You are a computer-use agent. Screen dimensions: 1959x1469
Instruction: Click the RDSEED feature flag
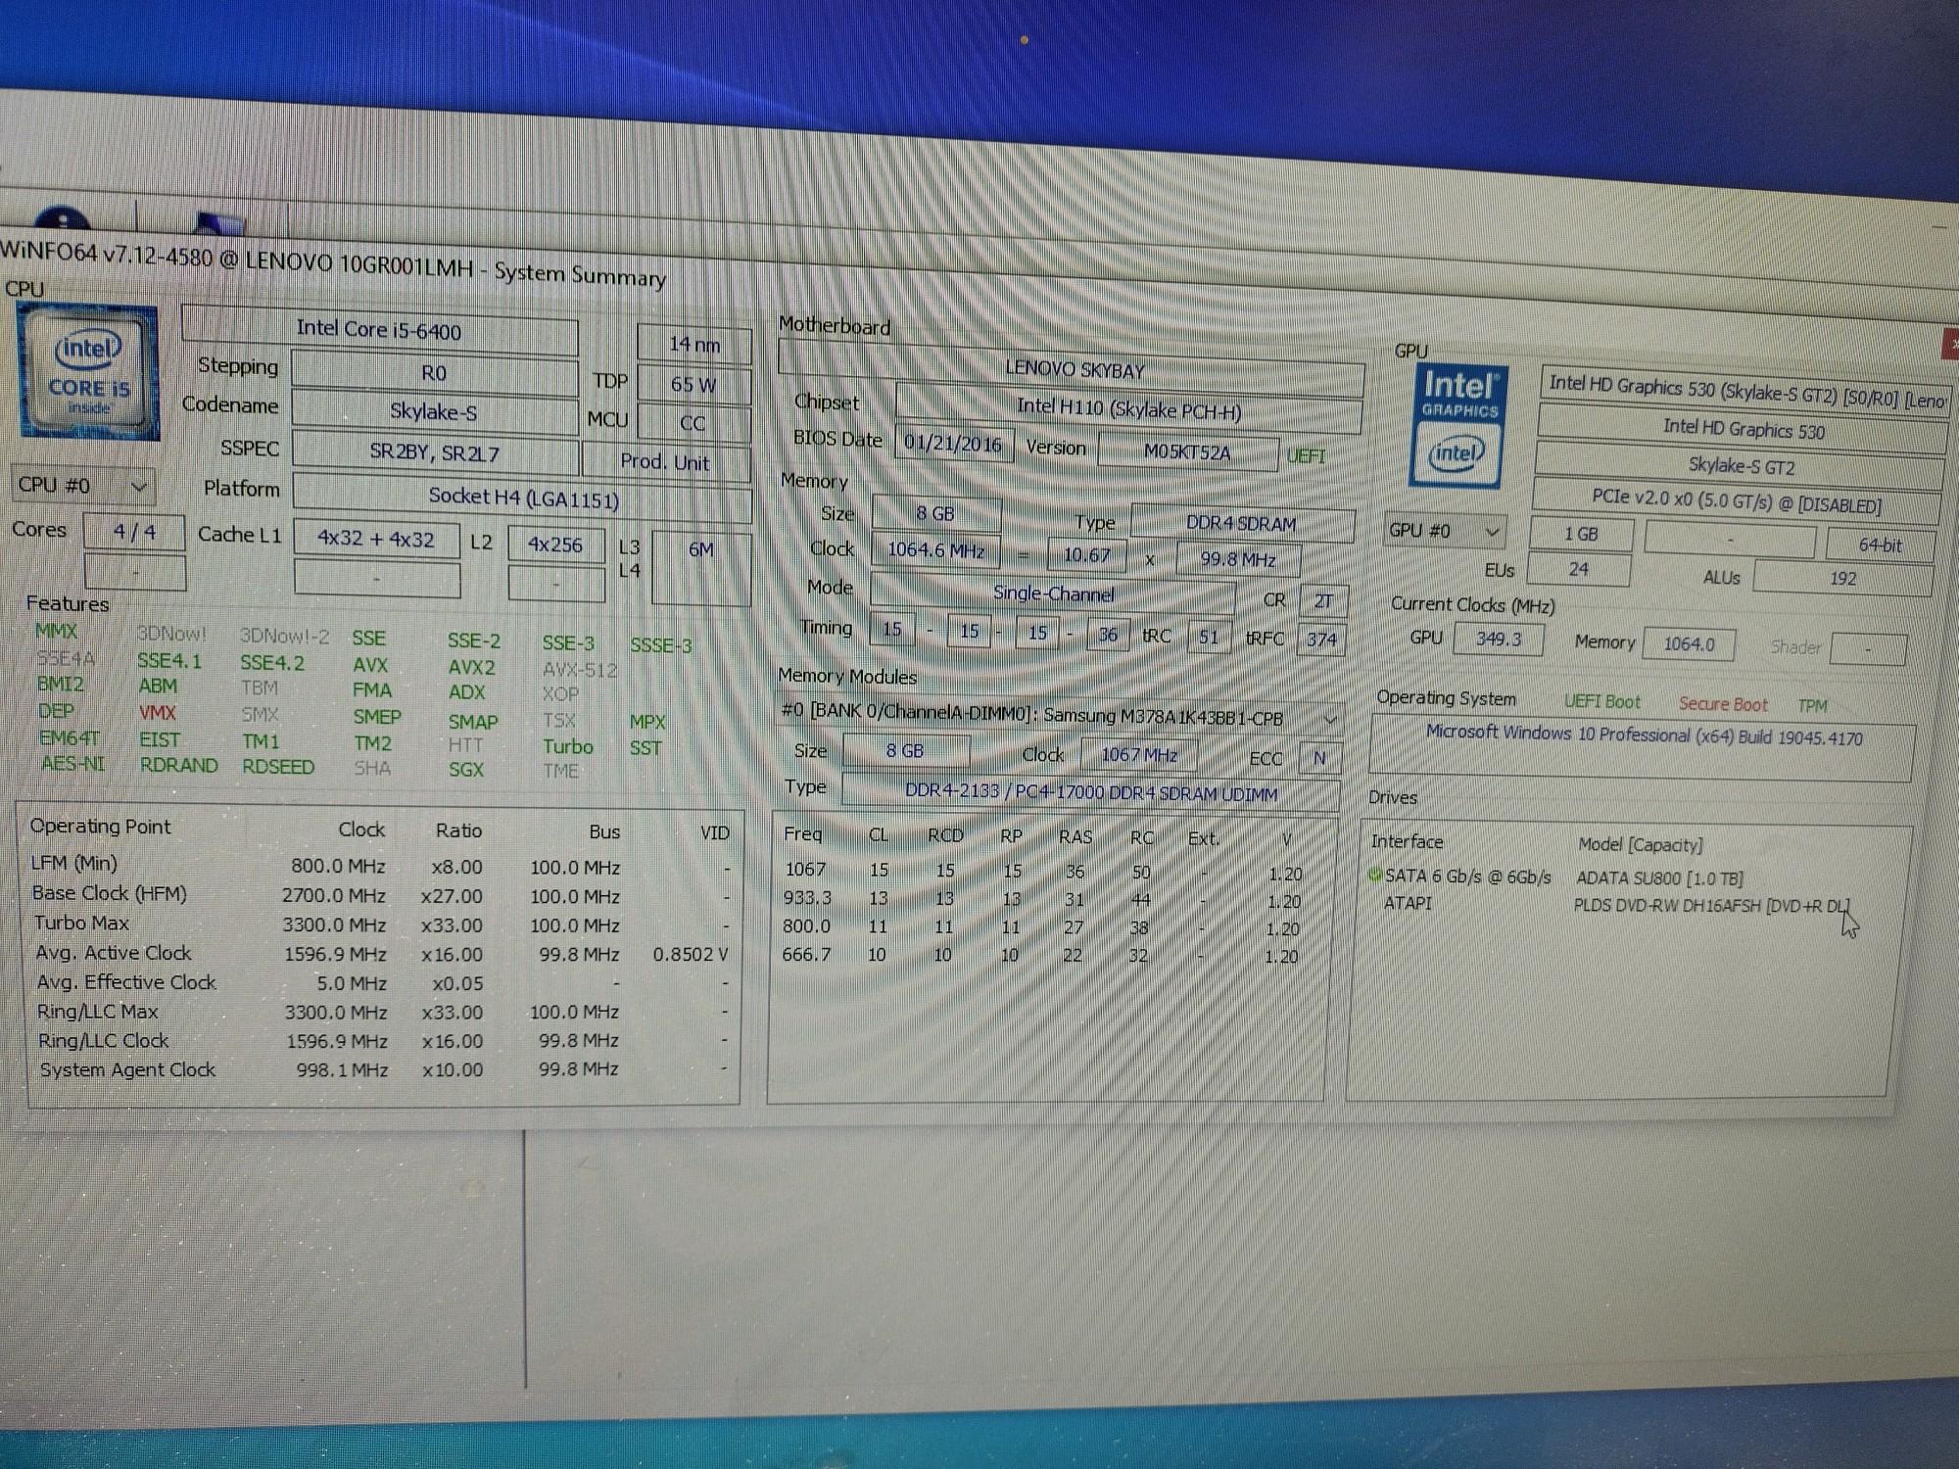click(x=278, y=767)
